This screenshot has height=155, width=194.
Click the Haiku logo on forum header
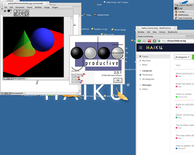pyautogui.click(x=154, y=48)
